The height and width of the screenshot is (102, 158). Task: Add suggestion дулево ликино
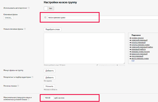pyautogui.click(x=137, y=38)
